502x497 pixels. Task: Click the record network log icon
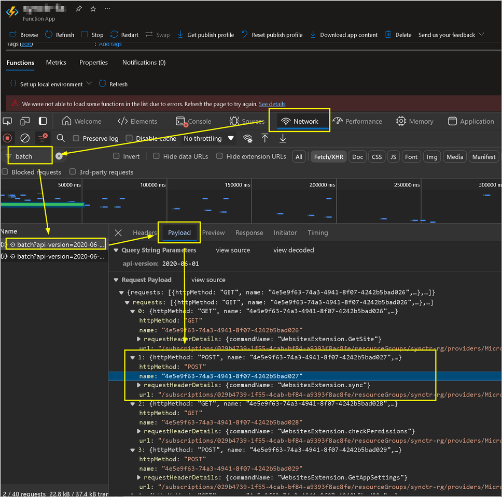7,138
